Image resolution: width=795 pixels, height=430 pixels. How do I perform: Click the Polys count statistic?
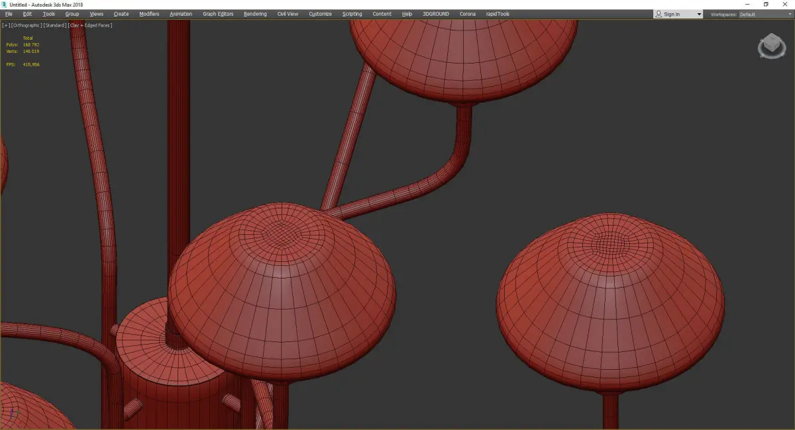pyautogui.click(x=23, y=44)
